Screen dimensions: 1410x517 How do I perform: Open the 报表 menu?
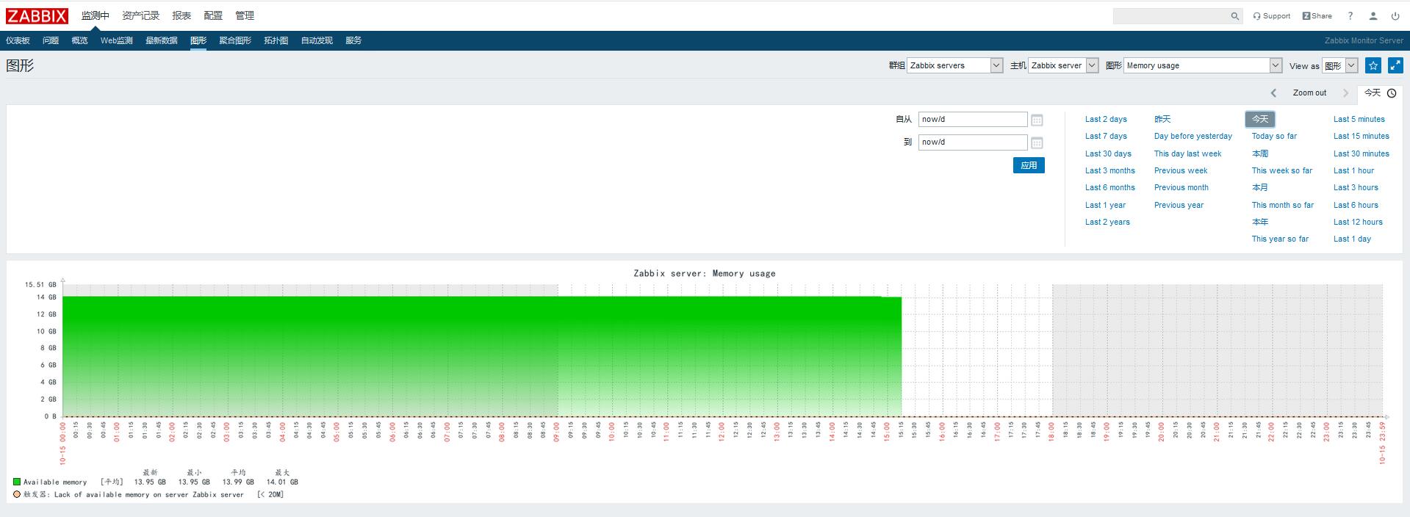click(x=181, y=15)
